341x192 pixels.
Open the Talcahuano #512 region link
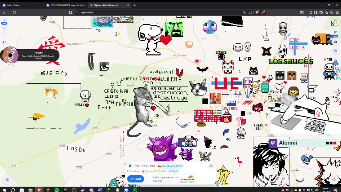[170, 166]
